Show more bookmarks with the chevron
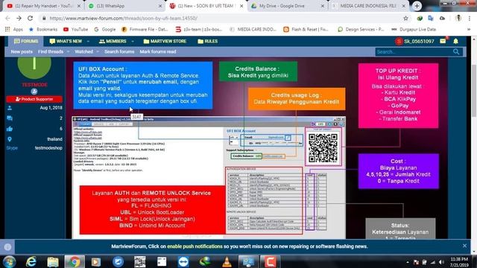Image resolution: width=477 pixels, height=268 pixels. [x=469, y=30]
